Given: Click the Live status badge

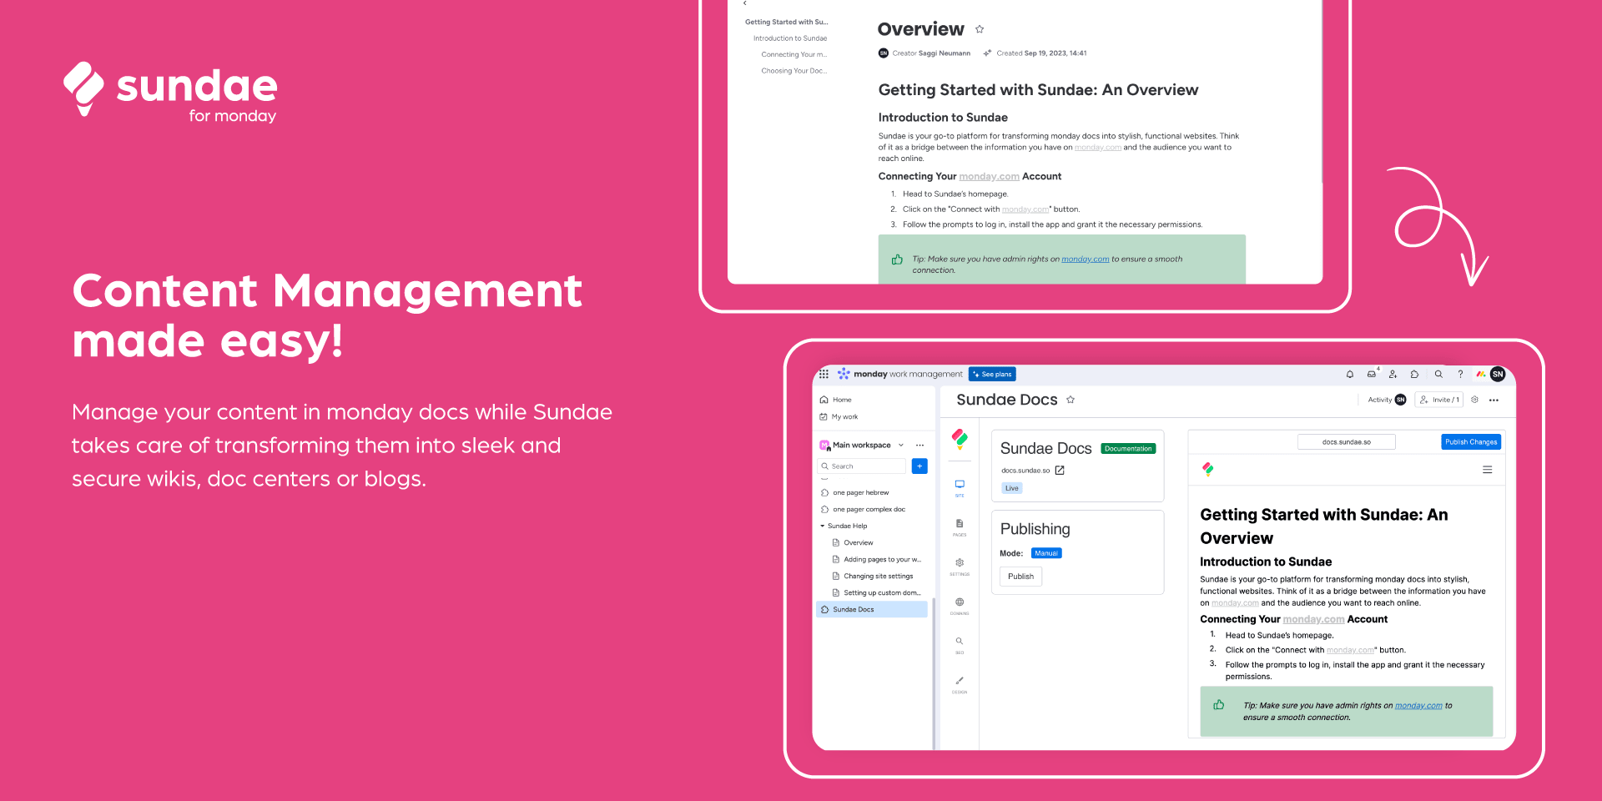Looking at the screenshot, I should click(x=1011, y=488).
